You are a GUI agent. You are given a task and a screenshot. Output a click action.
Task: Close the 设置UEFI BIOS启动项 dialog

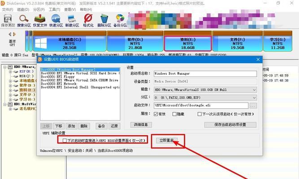pos(258,60)
